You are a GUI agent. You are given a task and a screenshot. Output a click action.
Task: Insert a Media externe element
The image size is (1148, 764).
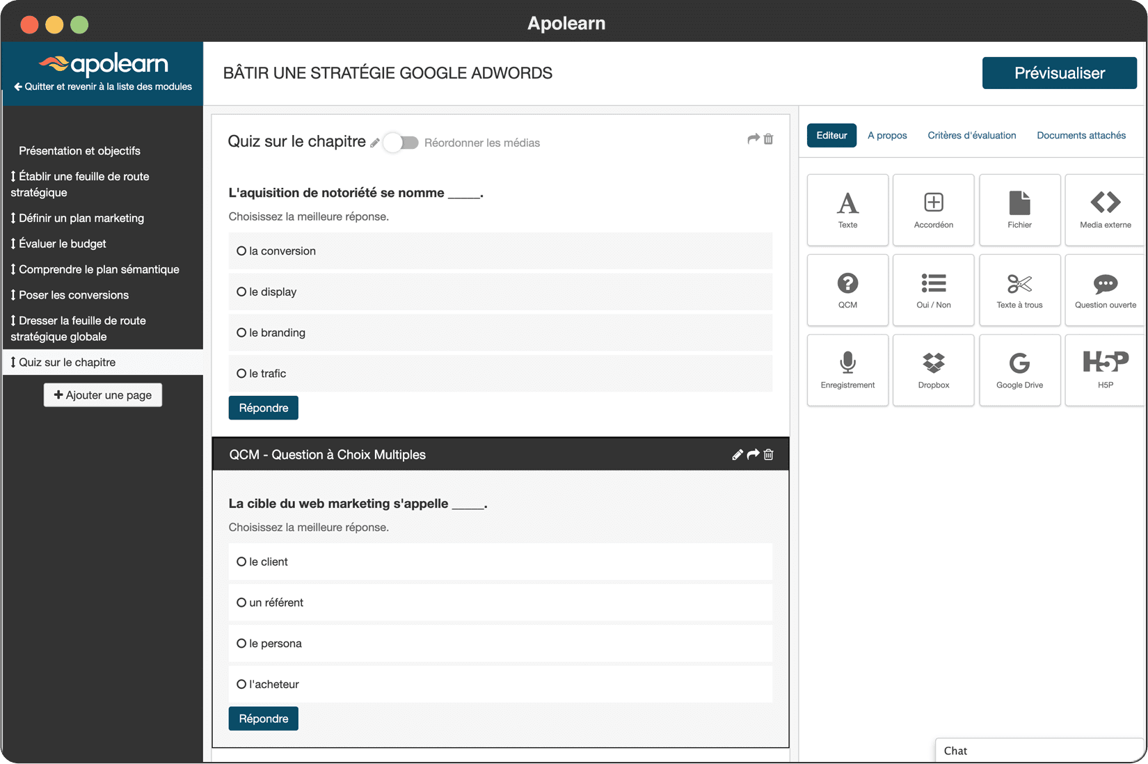[1105, 210]
